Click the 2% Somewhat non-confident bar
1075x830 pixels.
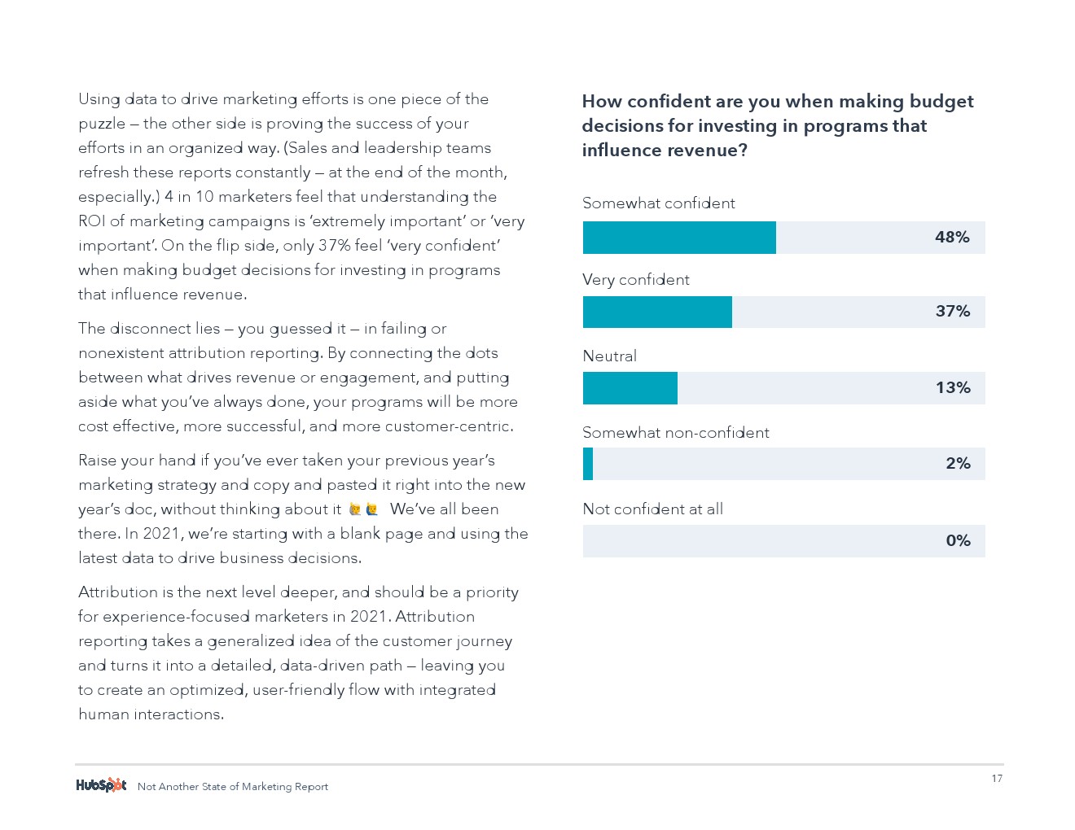[x=783, y=464]
